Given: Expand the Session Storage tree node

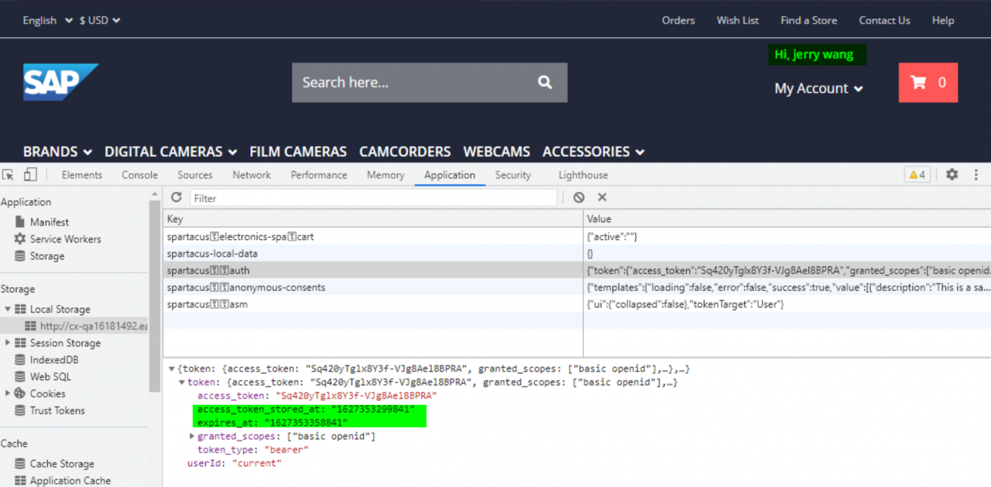Looking at the screenshot, I should tap(9, 343).
